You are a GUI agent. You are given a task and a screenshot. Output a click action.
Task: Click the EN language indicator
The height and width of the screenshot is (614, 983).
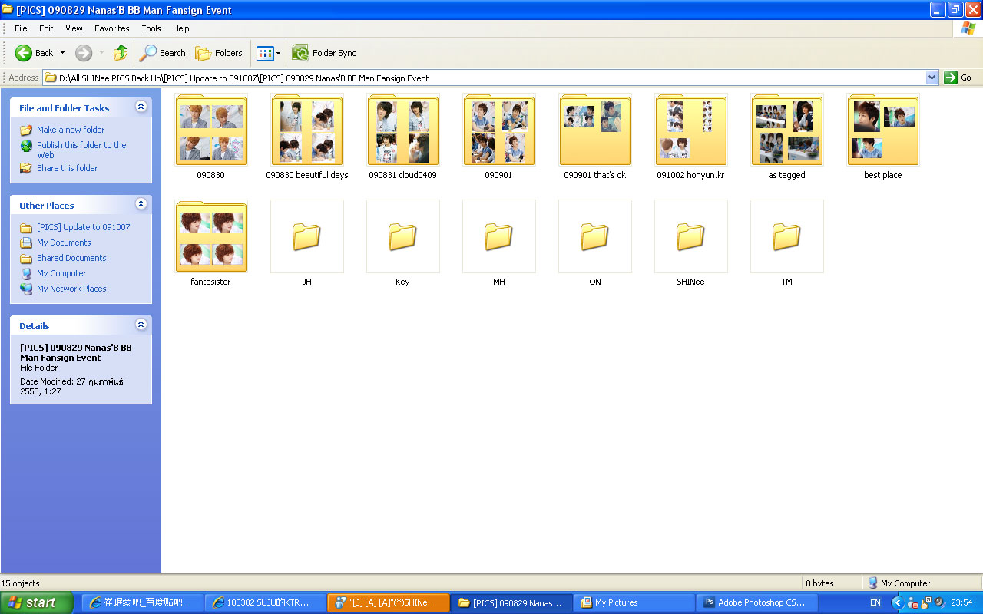click(x=875, y=602)
